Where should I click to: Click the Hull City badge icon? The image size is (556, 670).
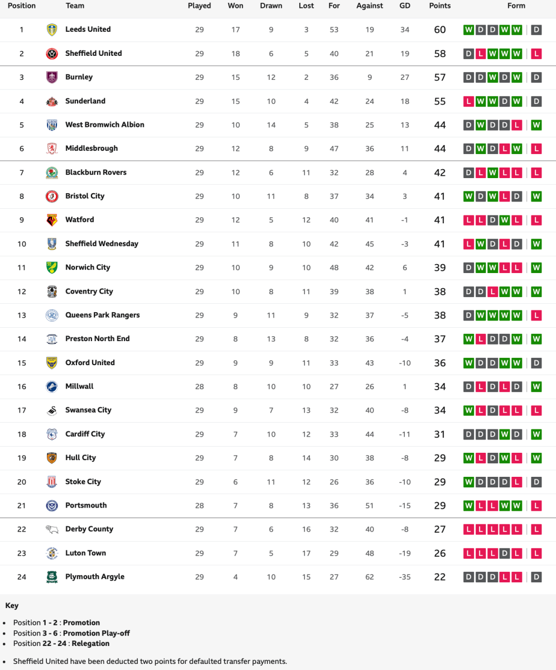point(52,458)
